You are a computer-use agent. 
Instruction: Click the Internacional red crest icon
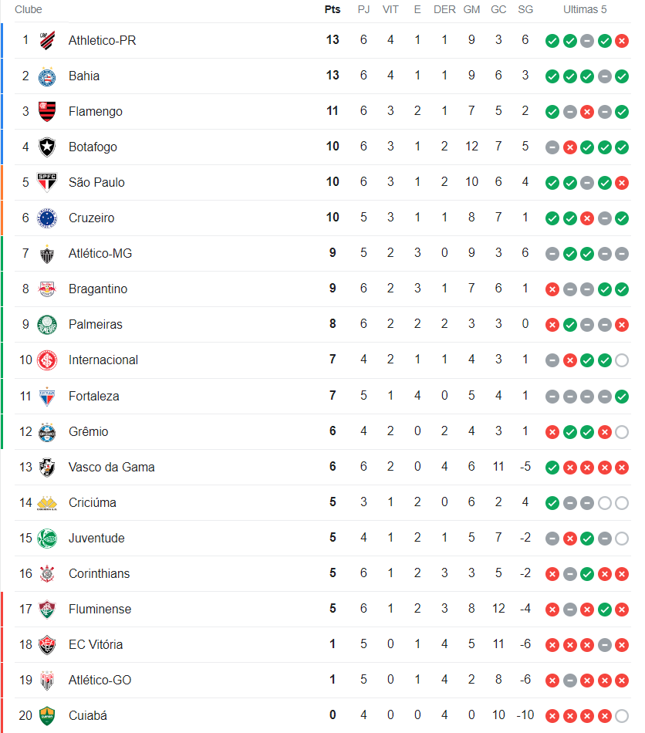point(48,360)
